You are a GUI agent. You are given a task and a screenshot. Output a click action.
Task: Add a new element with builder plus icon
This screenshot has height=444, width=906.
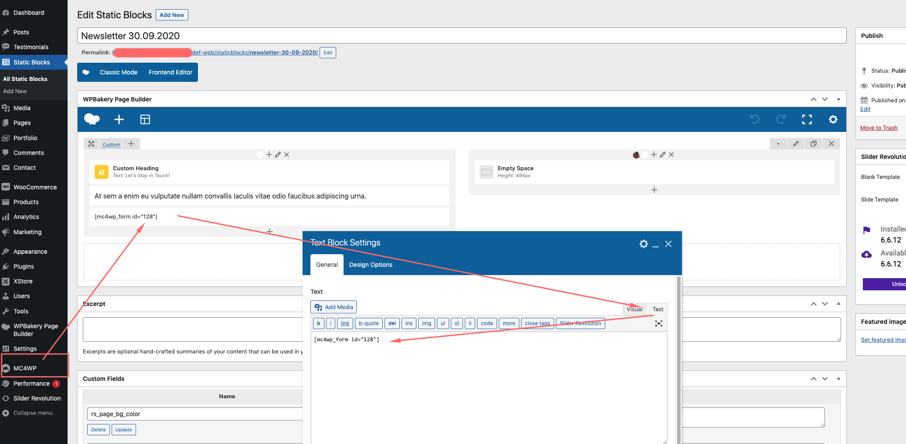point(119,119)
